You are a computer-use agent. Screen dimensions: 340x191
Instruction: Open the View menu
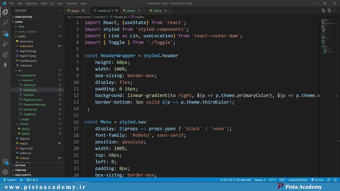pos(44,3)
